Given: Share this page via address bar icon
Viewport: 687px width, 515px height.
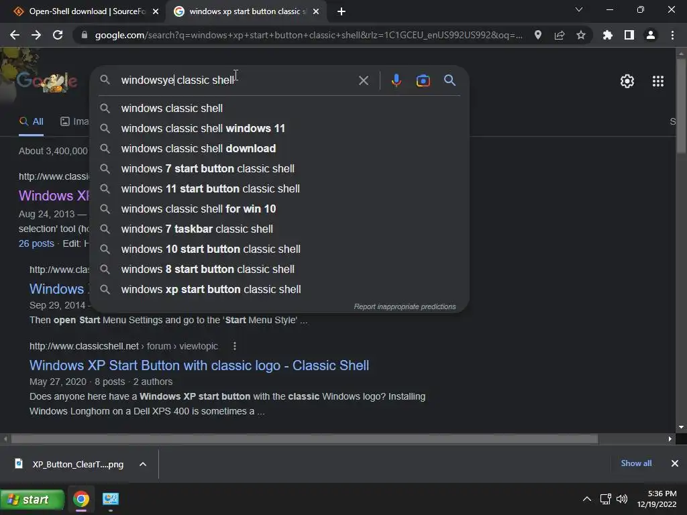Looking at the screenshot, I should click(x=559, y=35).
